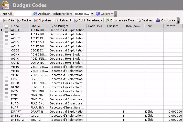Open the Edit in Datasheet menu
Viewport: 183px width, 122px height.
point(88,20)
